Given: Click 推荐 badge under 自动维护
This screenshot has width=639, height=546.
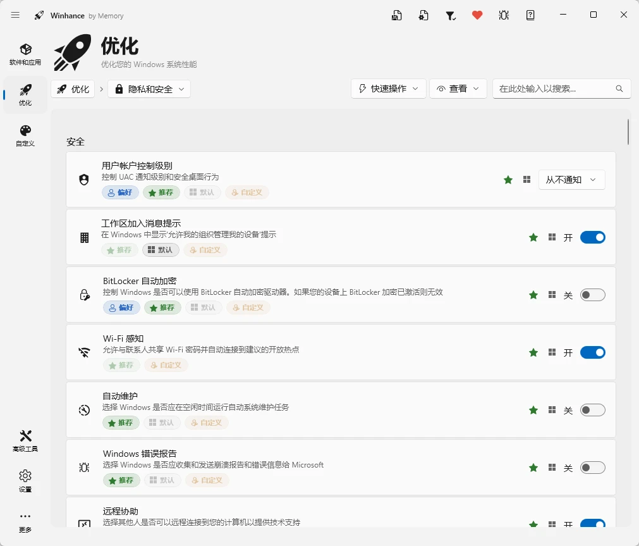Looking at the screenshot, I should pyautogui.click(x=121, y=423).
